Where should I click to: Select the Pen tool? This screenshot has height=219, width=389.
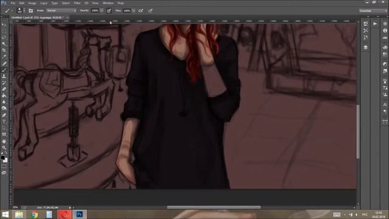click(4, 115)
